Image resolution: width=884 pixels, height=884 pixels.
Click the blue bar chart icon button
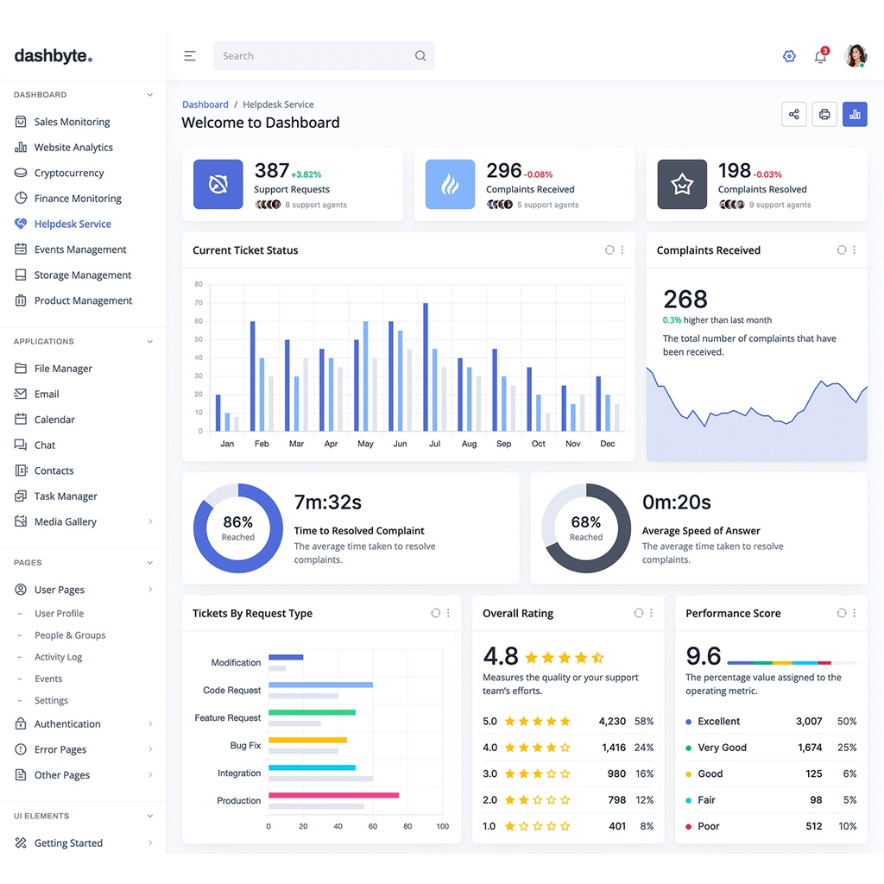(855, 115)
